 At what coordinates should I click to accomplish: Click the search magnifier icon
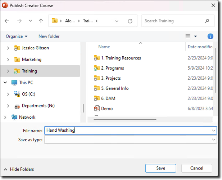tap(207, 21)
